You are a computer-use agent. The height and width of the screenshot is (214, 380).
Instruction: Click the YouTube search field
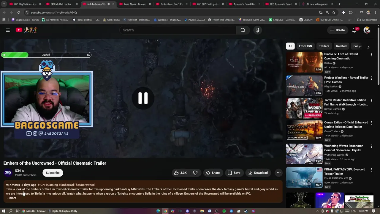click(x=178, y=30)
